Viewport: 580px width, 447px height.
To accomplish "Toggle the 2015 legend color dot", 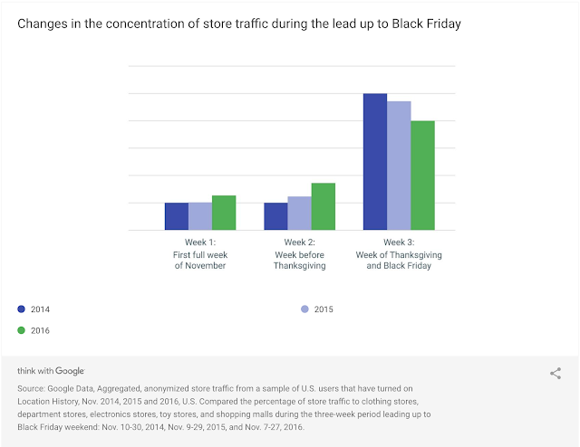I will pos(305,309).
